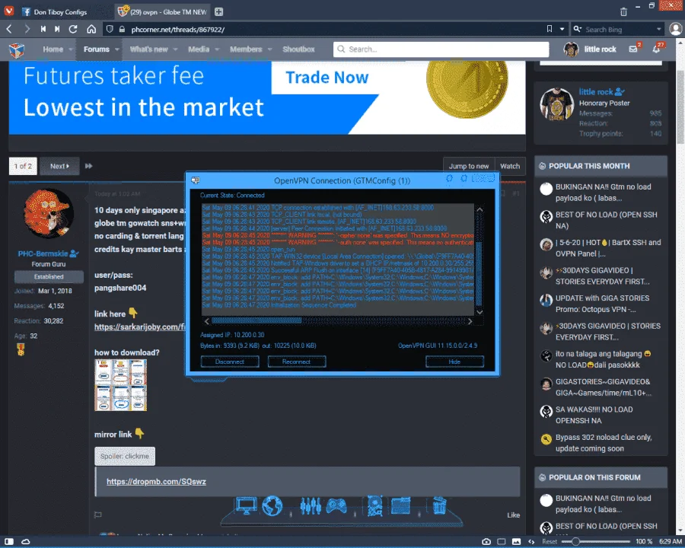Reload the current page
This screenshot has height=548, width=685.
pos(73,29)
